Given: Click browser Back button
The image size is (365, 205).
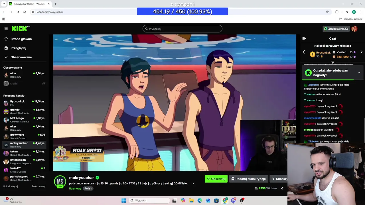Looking at the screenshot, I should [x=4, y=12].
